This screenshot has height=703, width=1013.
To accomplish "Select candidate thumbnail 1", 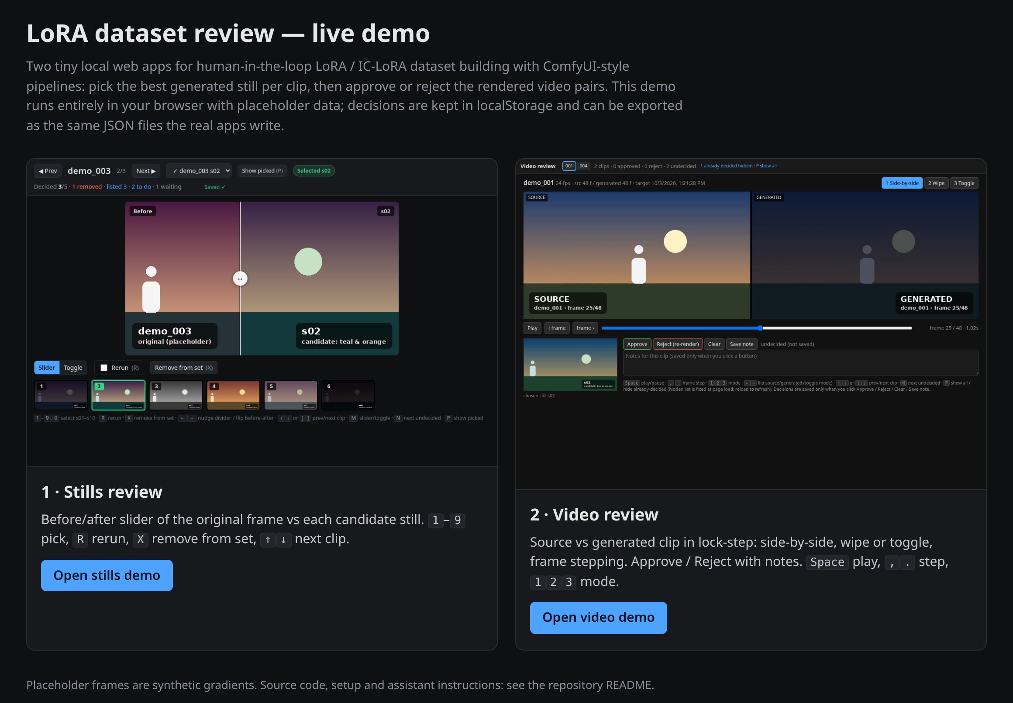I will point(61,395).
